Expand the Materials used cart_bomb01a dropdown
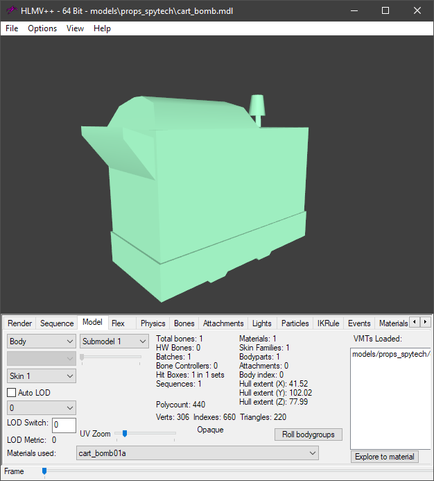The width and height of the screenshot is (434, 481). tap(198, 453)
